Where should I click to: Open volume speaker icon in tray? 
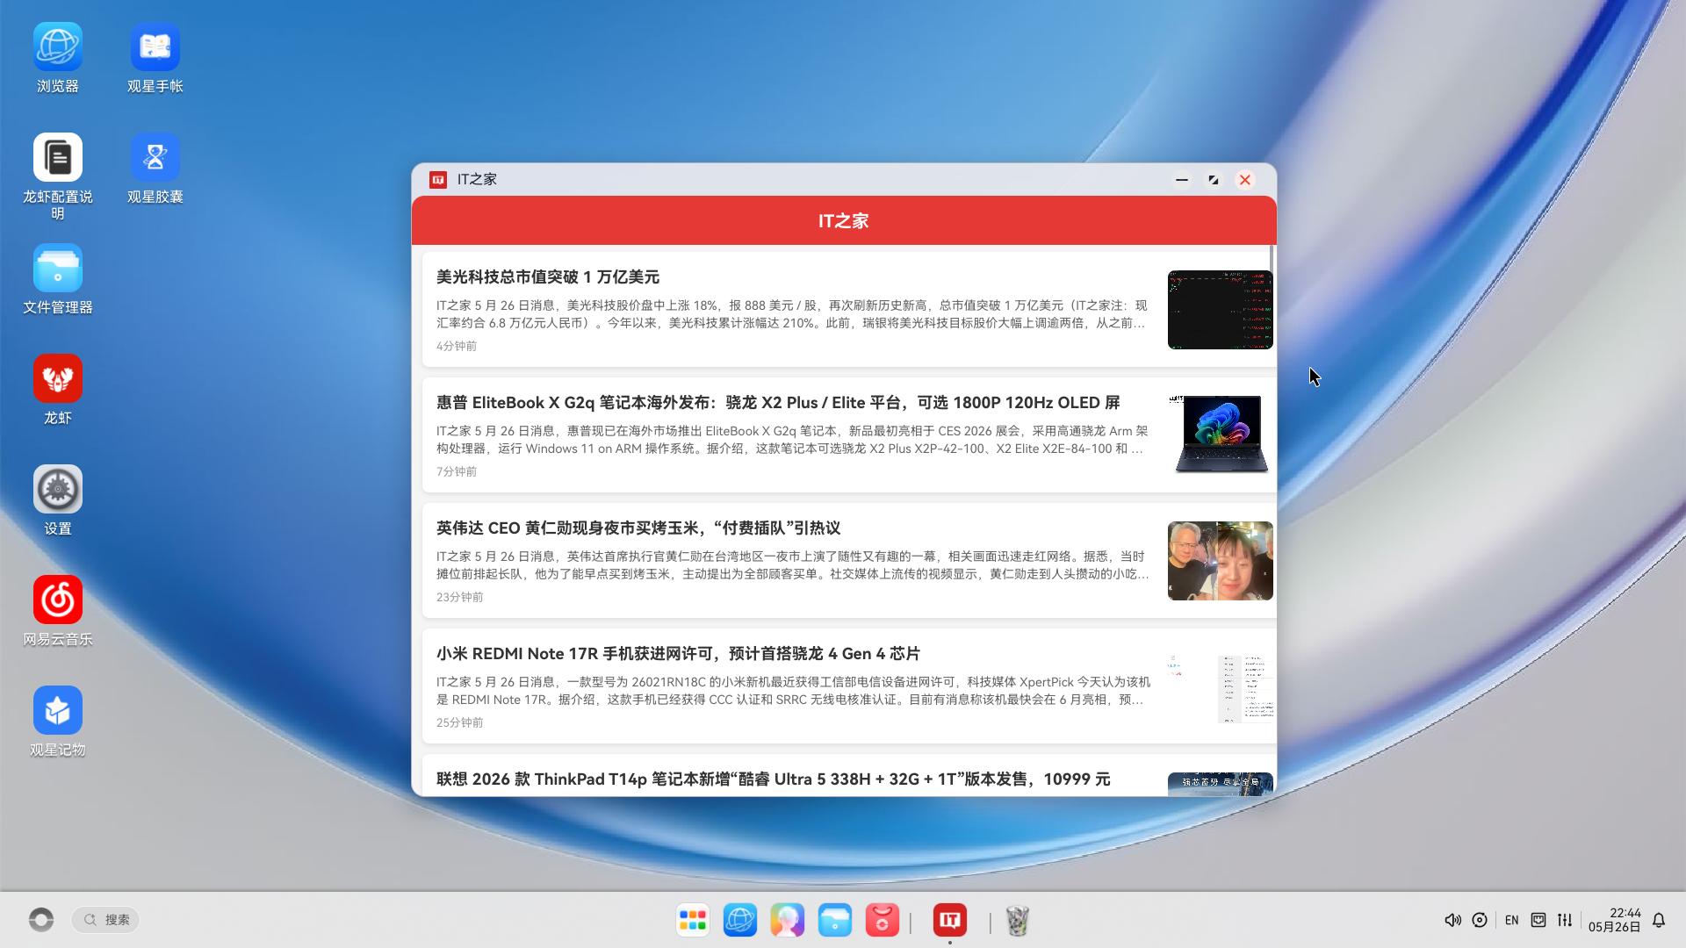pyautogui.click(x=1453, y=920)
